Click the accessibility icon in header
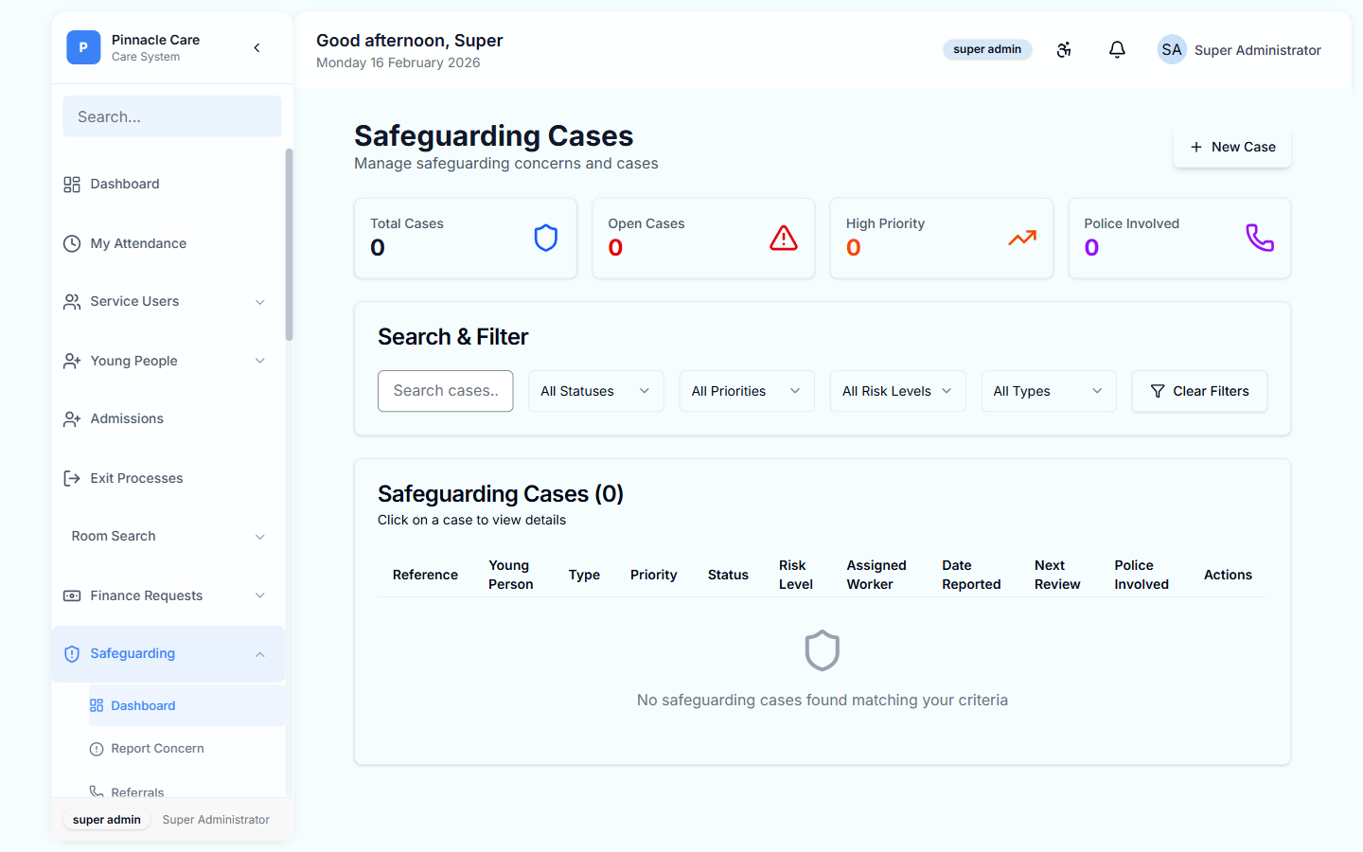The width and height of the screenshot is (1363, 852). tap(1064, 50)
